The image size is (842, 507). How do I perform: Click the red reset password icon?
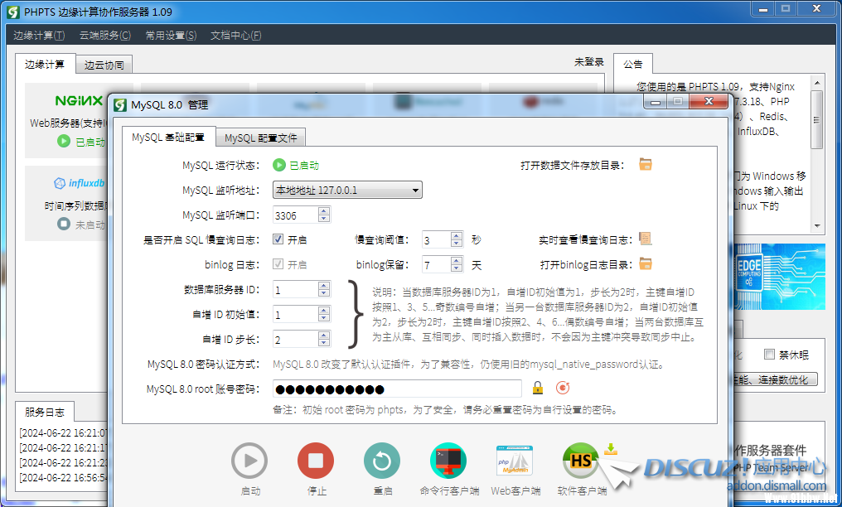[x=563, y=388]
